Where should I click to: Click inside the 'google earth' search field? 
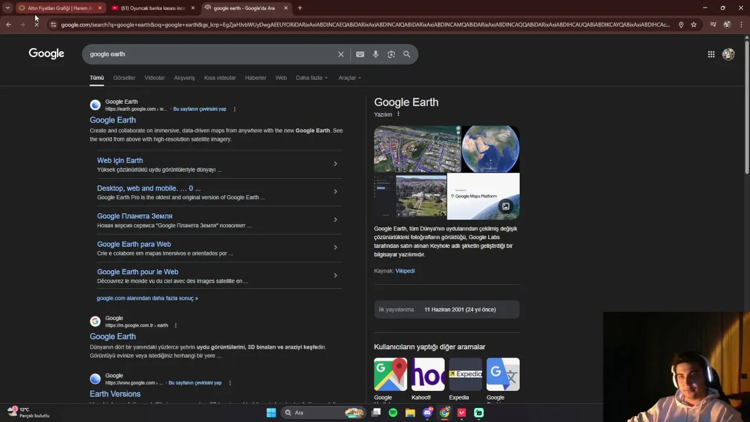coord(211,54)
